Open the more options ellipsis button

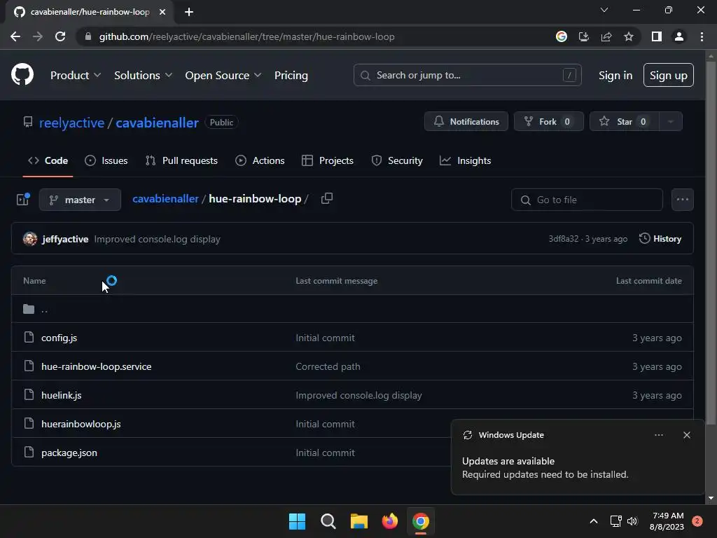[x=682, y=200]
